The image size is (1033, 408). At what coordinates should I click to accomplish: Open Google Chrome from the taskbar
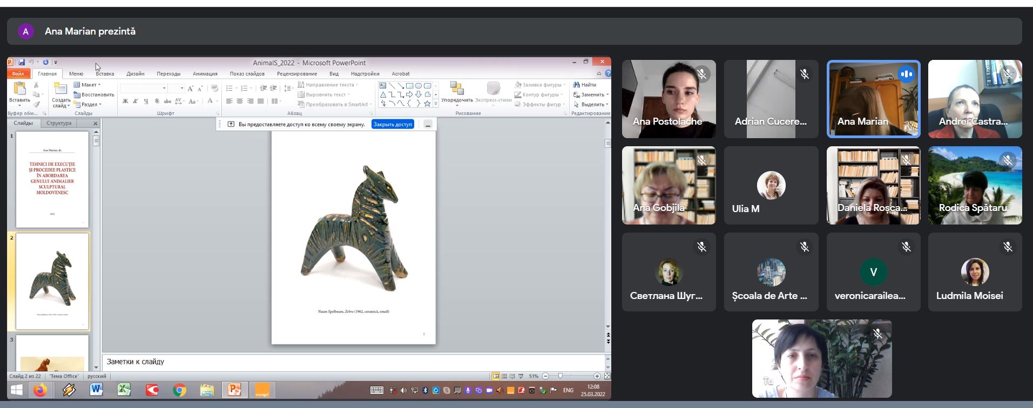(x=179, y=390)
